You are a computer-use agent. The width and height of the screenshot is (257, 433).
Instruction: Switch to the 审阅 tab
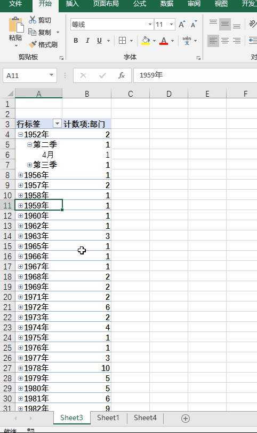click(x=194, y=4)
